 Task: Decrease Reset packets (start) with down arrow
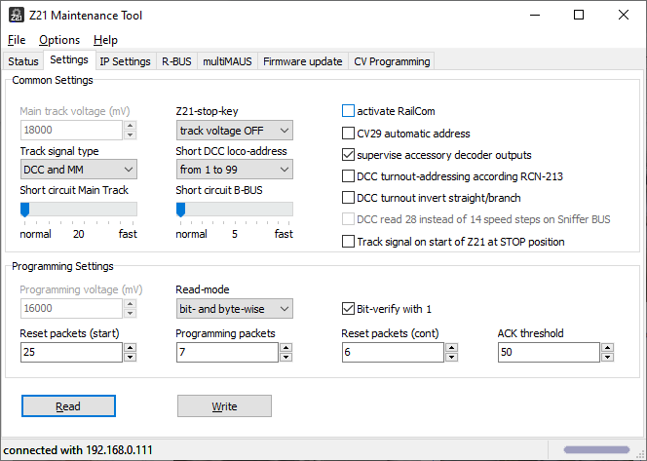pos(131,357)
